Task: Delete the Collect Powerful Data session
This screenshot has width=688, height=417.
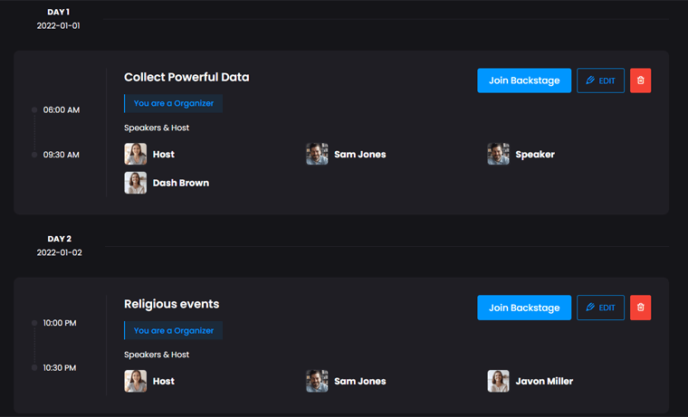Action: [x=640, y=81]
